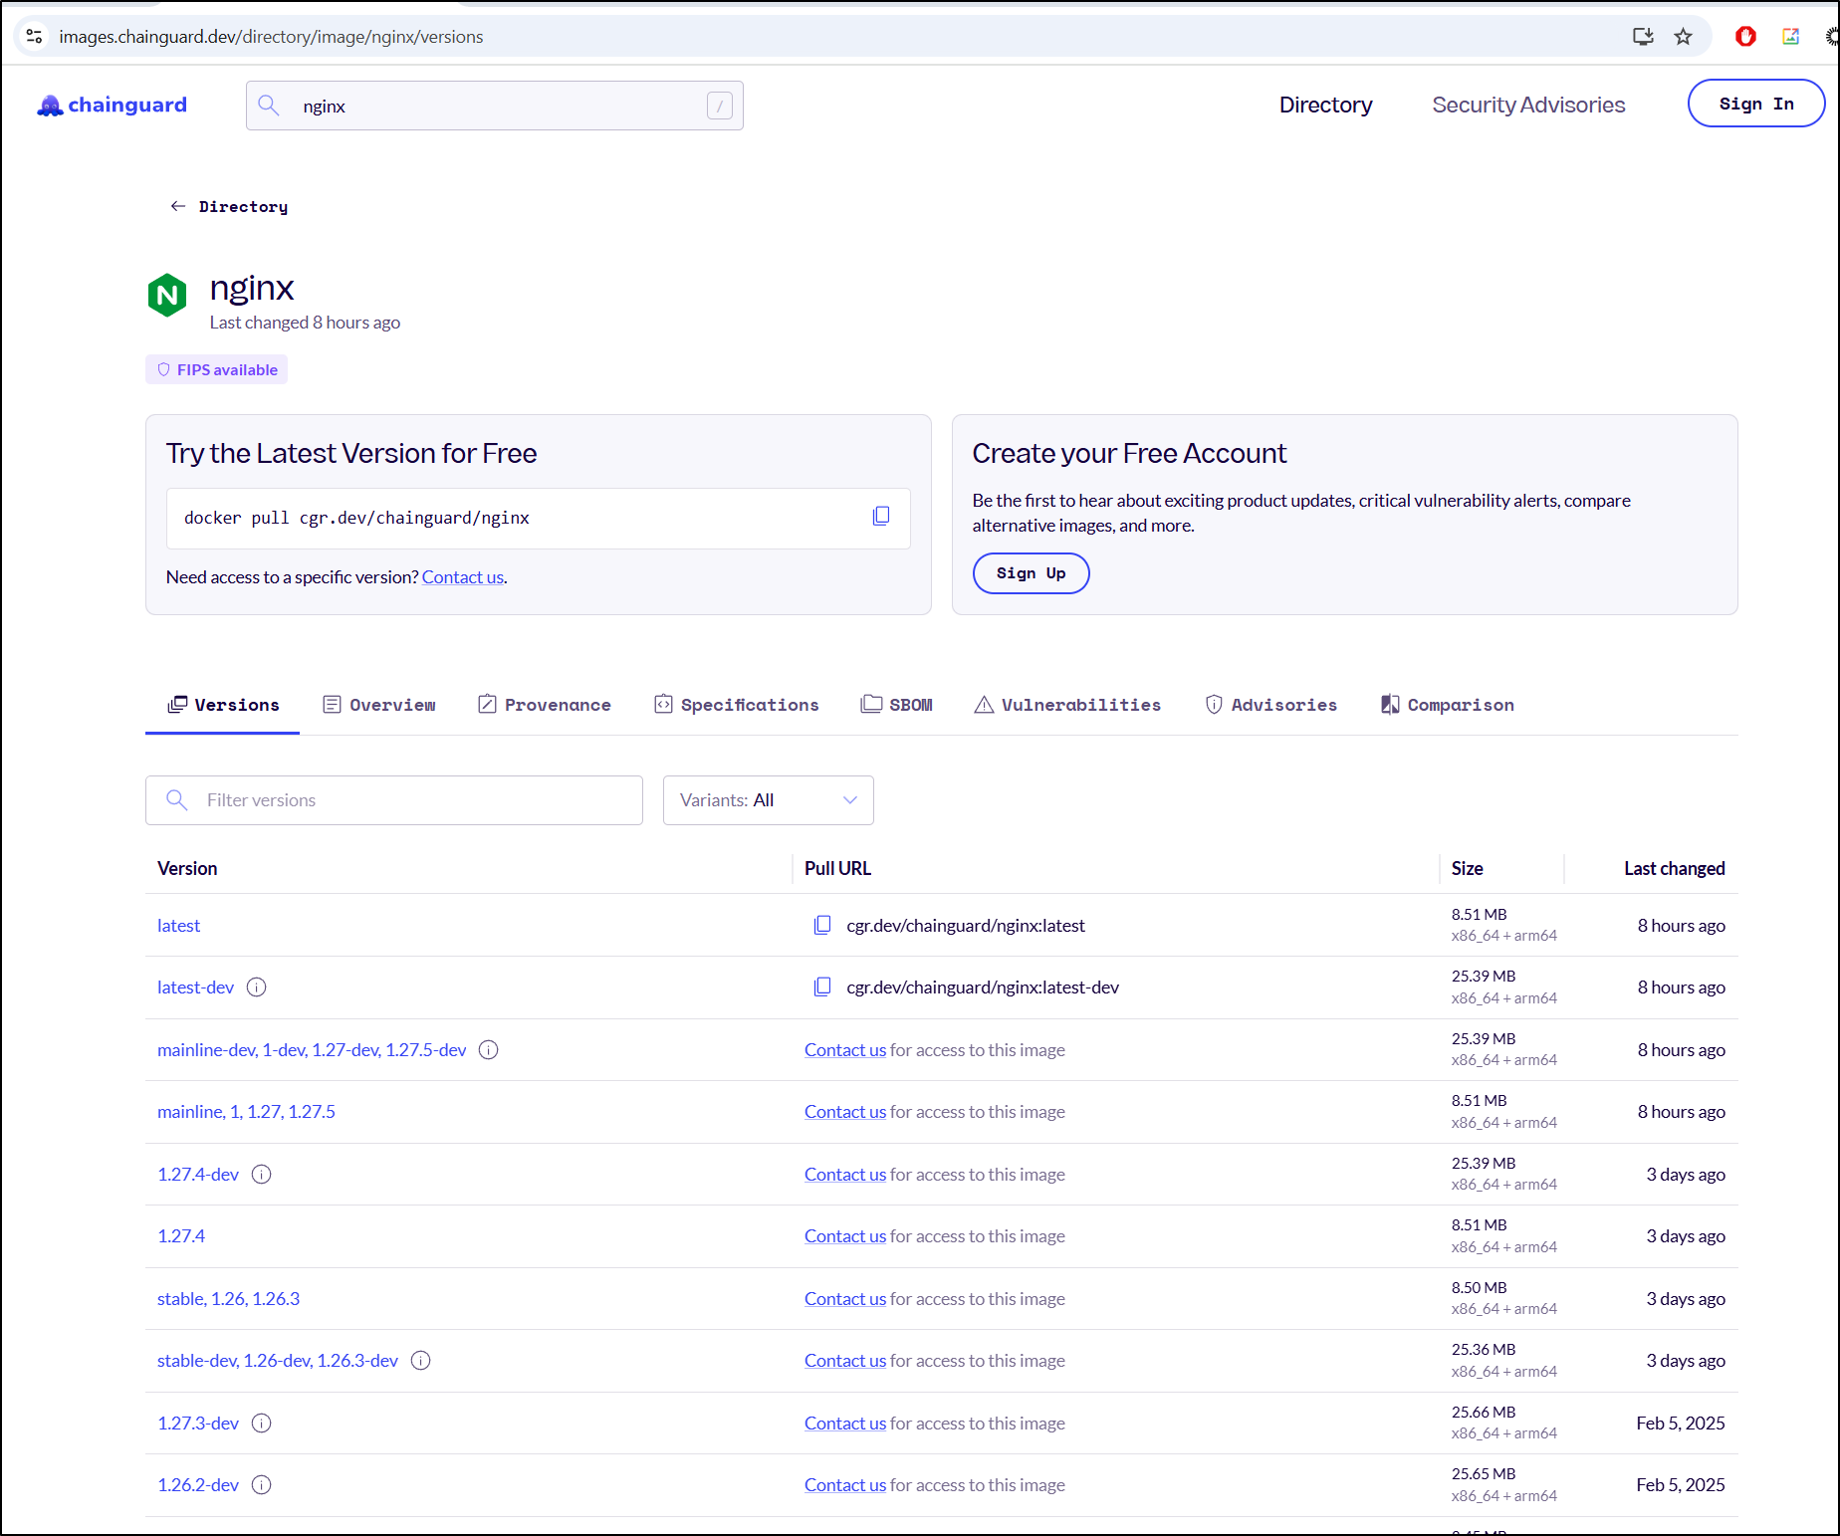Click Contact us under docker pull box
This screenshot has height=1536, width=1840.
463,576
